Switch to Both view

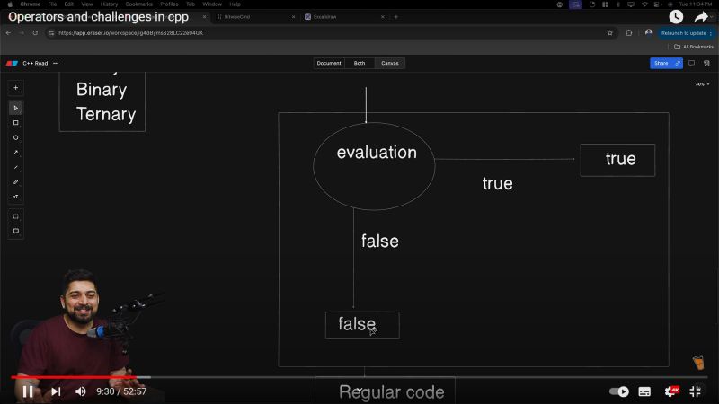[x=359, y=63]
